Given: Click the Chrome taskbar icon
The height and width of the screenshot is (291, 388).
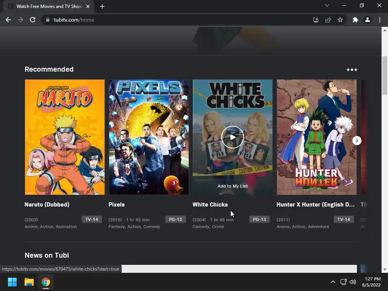Looking at the screenshot, I should 46,282.
